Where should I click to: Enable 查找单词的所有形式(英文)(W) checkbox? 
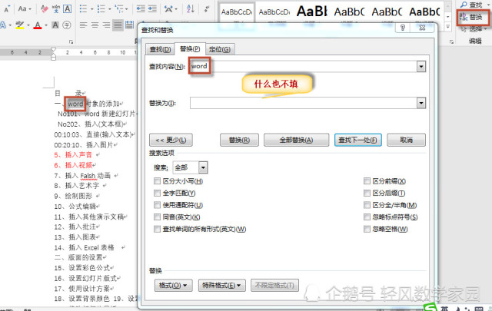coord(157,229)
